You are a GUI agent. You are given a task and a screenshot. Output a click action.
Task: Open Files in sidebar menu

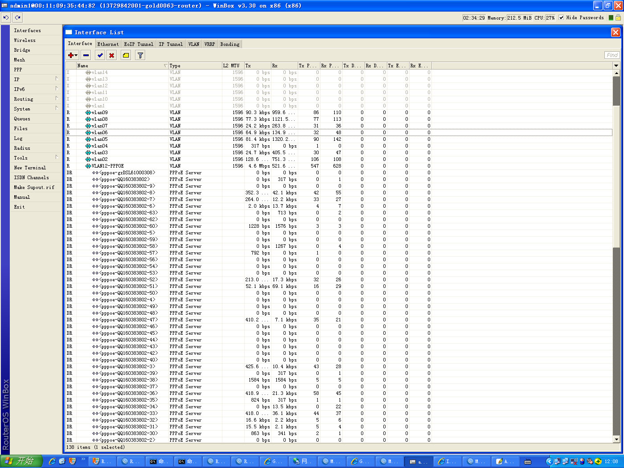[x=37, y=128]
